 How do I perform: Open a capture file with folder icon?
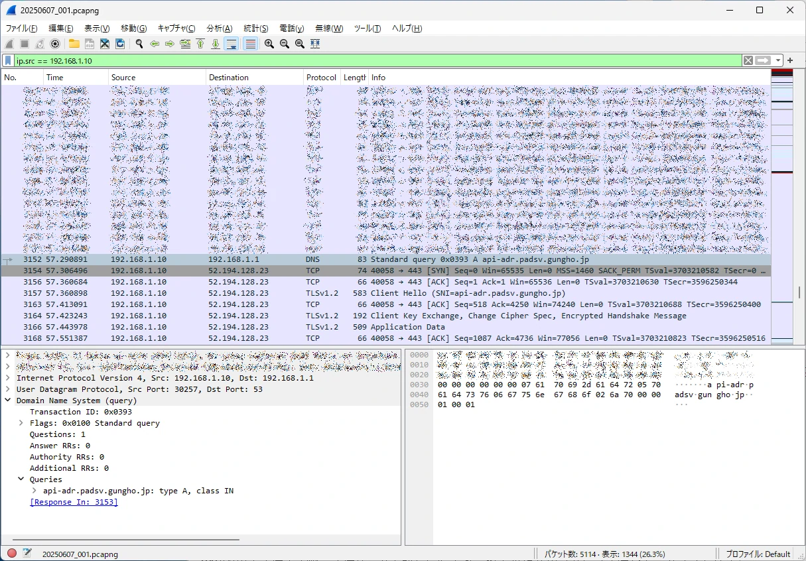[x=74, y=44]
